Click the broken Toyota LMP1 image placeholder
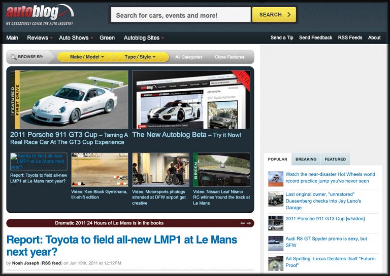The width and height of the screenshot is (390, 276). 39,162
